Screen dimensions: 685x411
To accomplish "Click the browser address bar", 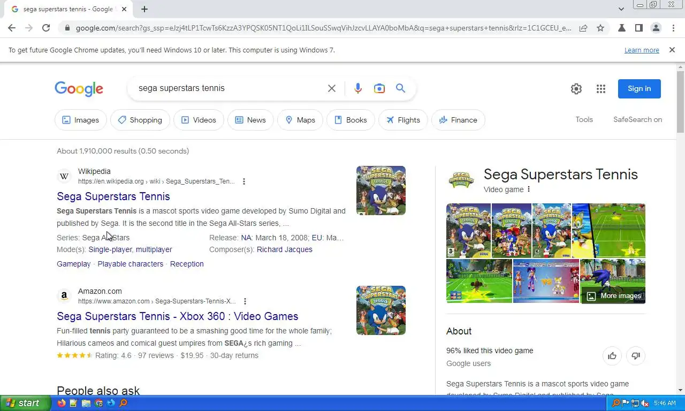I will (323, 28).
